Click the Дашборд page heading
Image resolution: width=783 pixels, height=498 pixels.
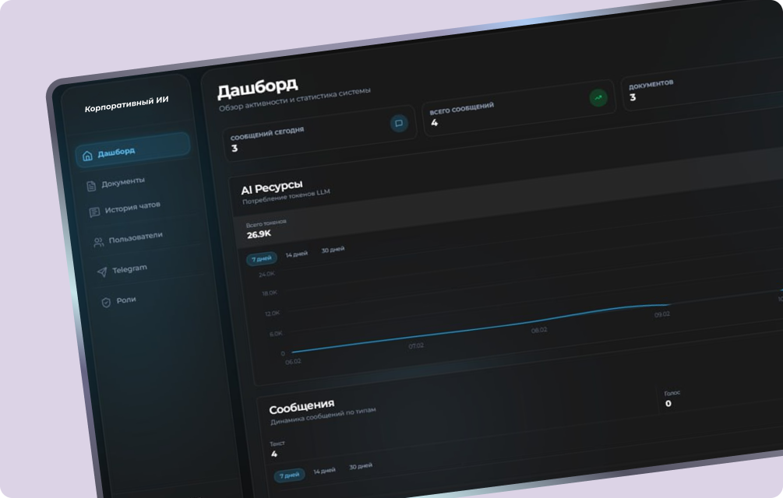(x=258, y=88)
